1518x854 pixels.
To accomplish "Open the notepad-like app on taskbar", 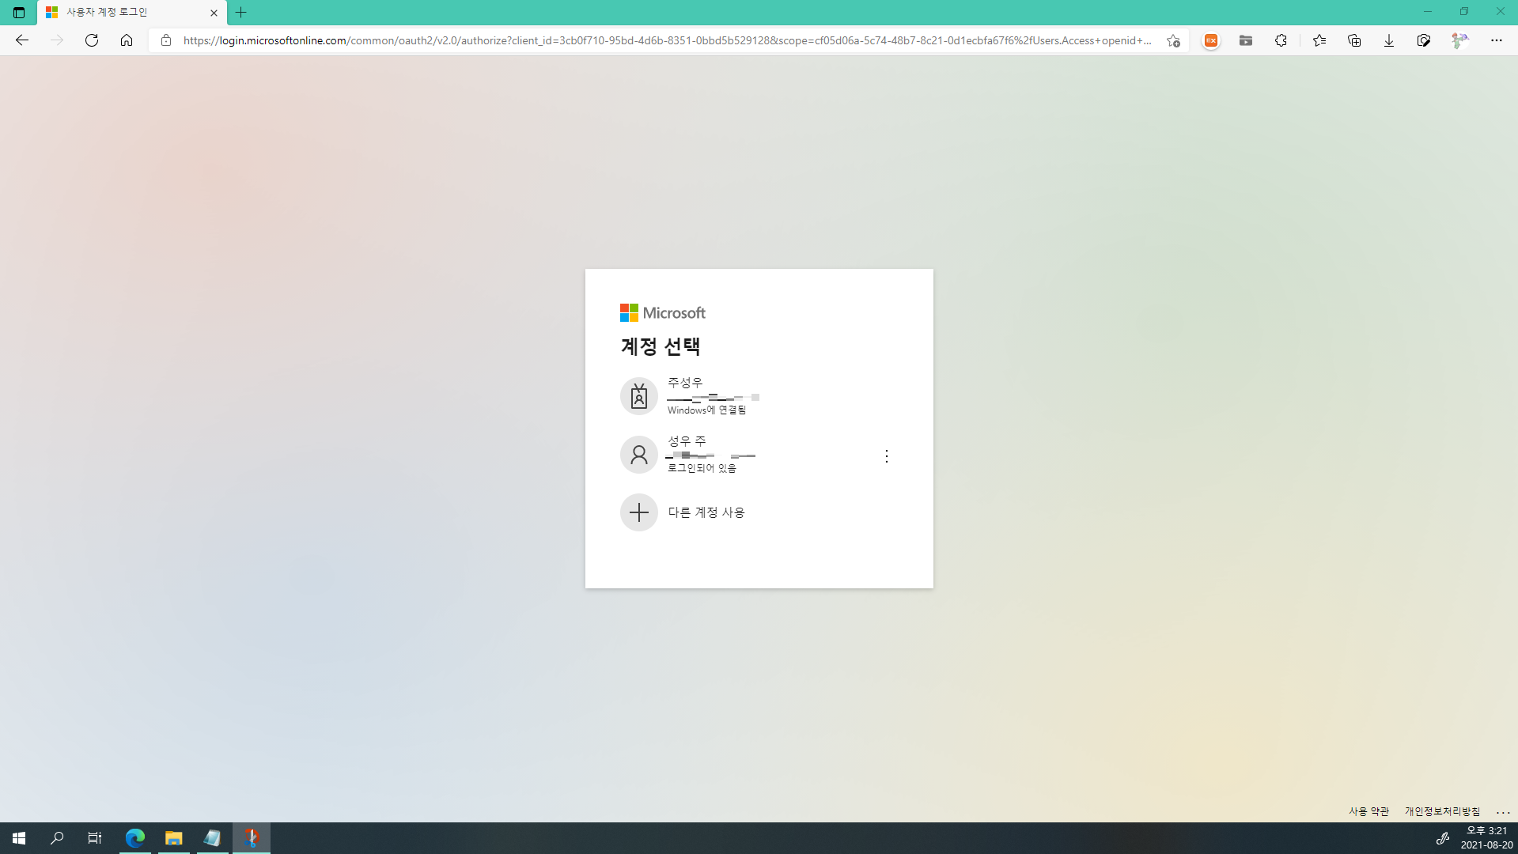I will click(x=213, y=838).
